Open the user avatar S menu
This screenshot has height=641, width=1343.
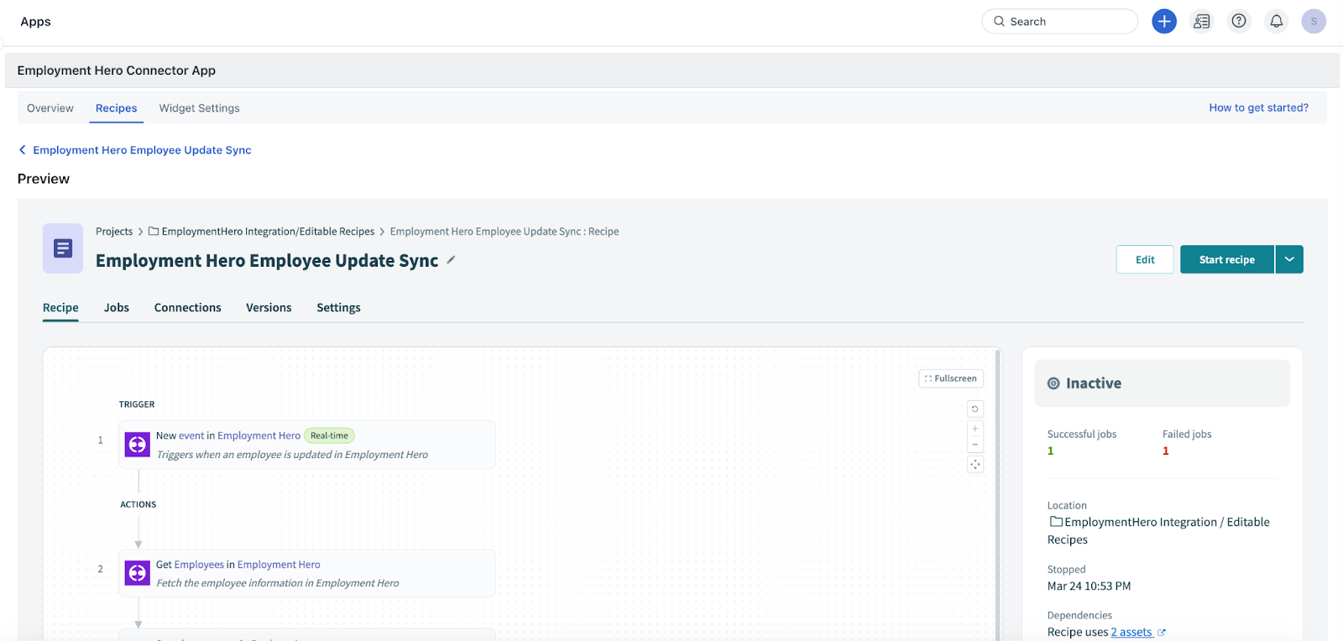pos(1314,21)
